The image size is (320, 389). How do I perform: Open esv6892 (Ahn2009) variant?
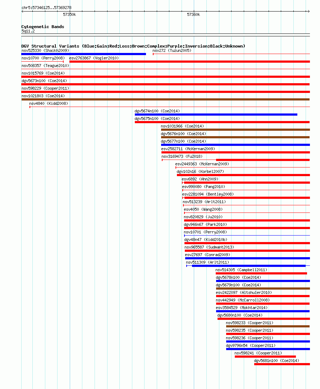(x=200, y=179)
